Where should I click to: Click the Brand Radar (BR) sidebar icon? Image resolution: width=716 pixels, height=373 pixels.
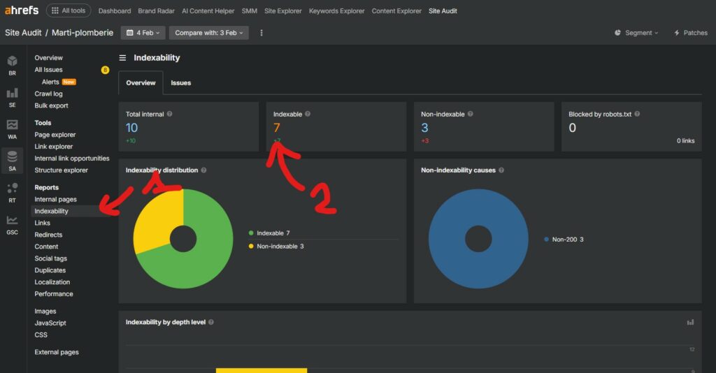(x=12, y=65)
